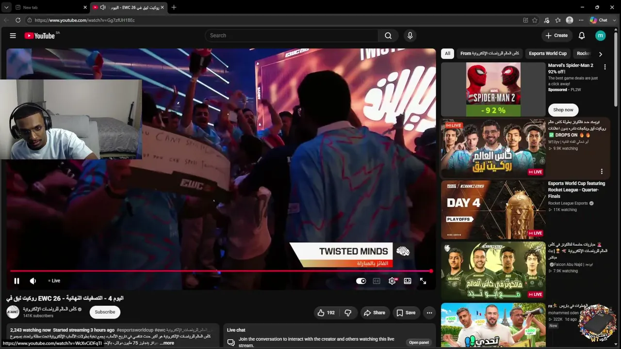621x349 pixels.
Task: Jump to Live in the player
Action: pos(54,281)
